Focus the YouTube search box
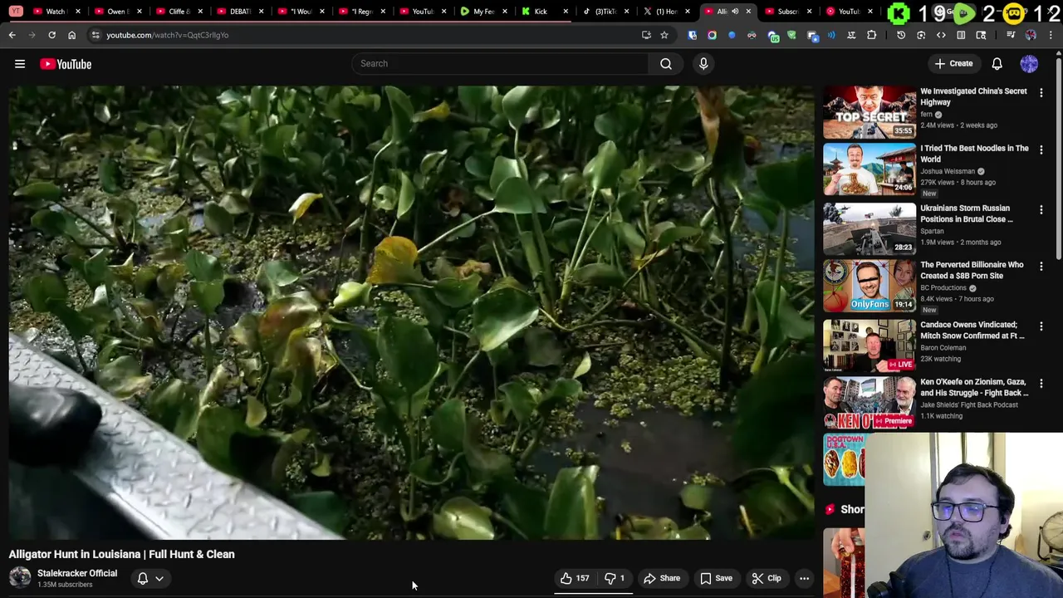Image resolution: width=1063 pixels, height=598 pixels. click(x=500, y=64)
